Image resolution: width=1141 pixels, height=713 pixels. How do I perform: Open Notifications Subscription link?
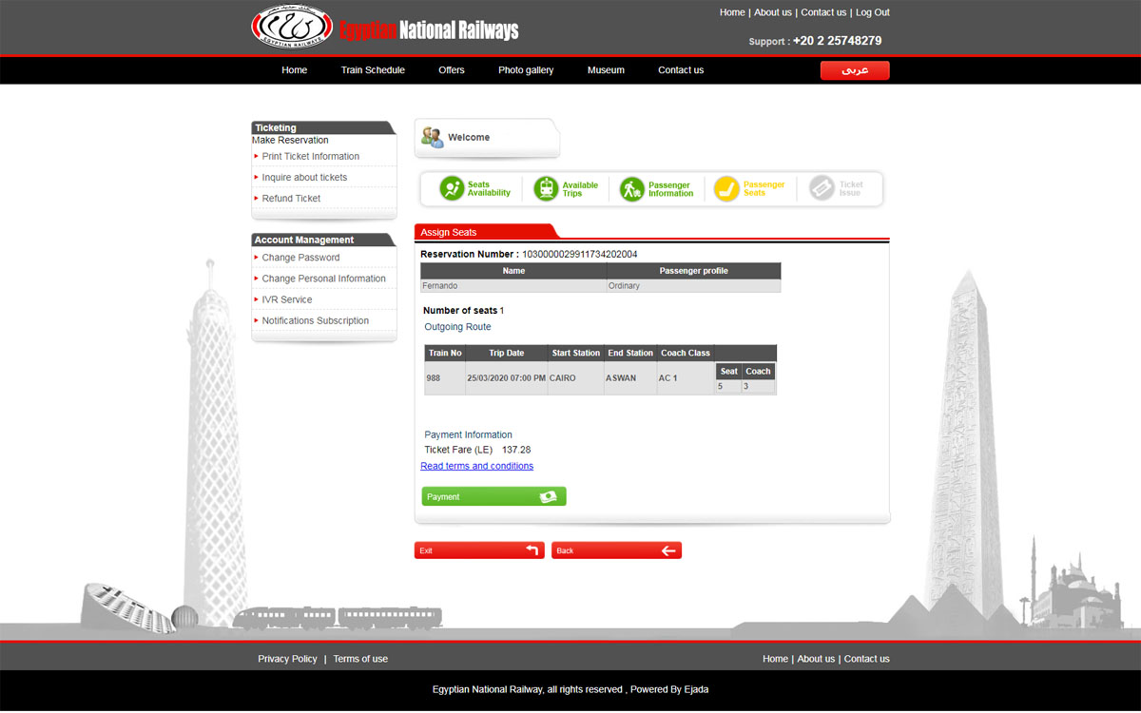pyautogui.click(x=315, y=320)
